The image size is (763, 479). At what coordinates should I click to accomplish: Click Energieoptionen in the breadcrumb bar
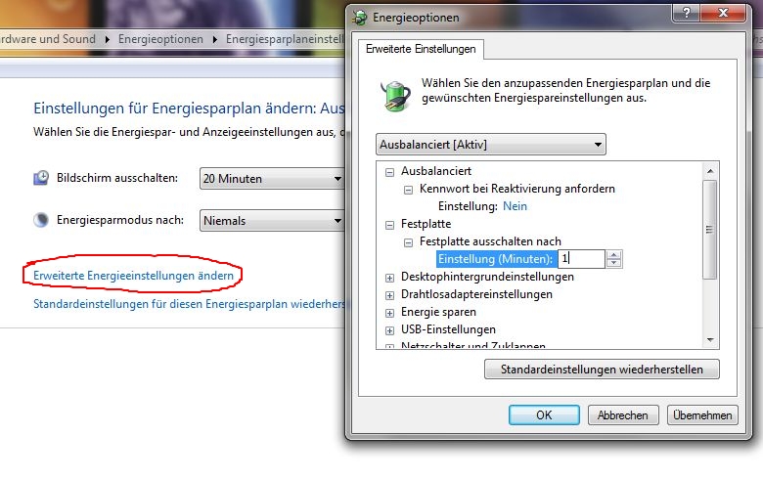[x=160, y=39]
